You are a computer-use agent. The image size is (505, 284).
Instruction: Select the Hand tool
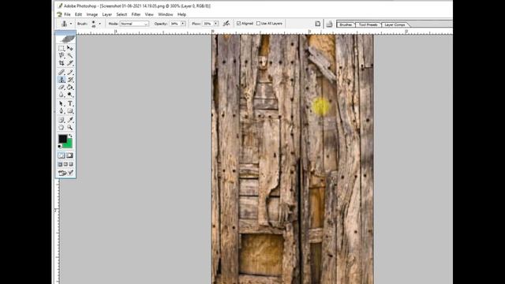62,128
